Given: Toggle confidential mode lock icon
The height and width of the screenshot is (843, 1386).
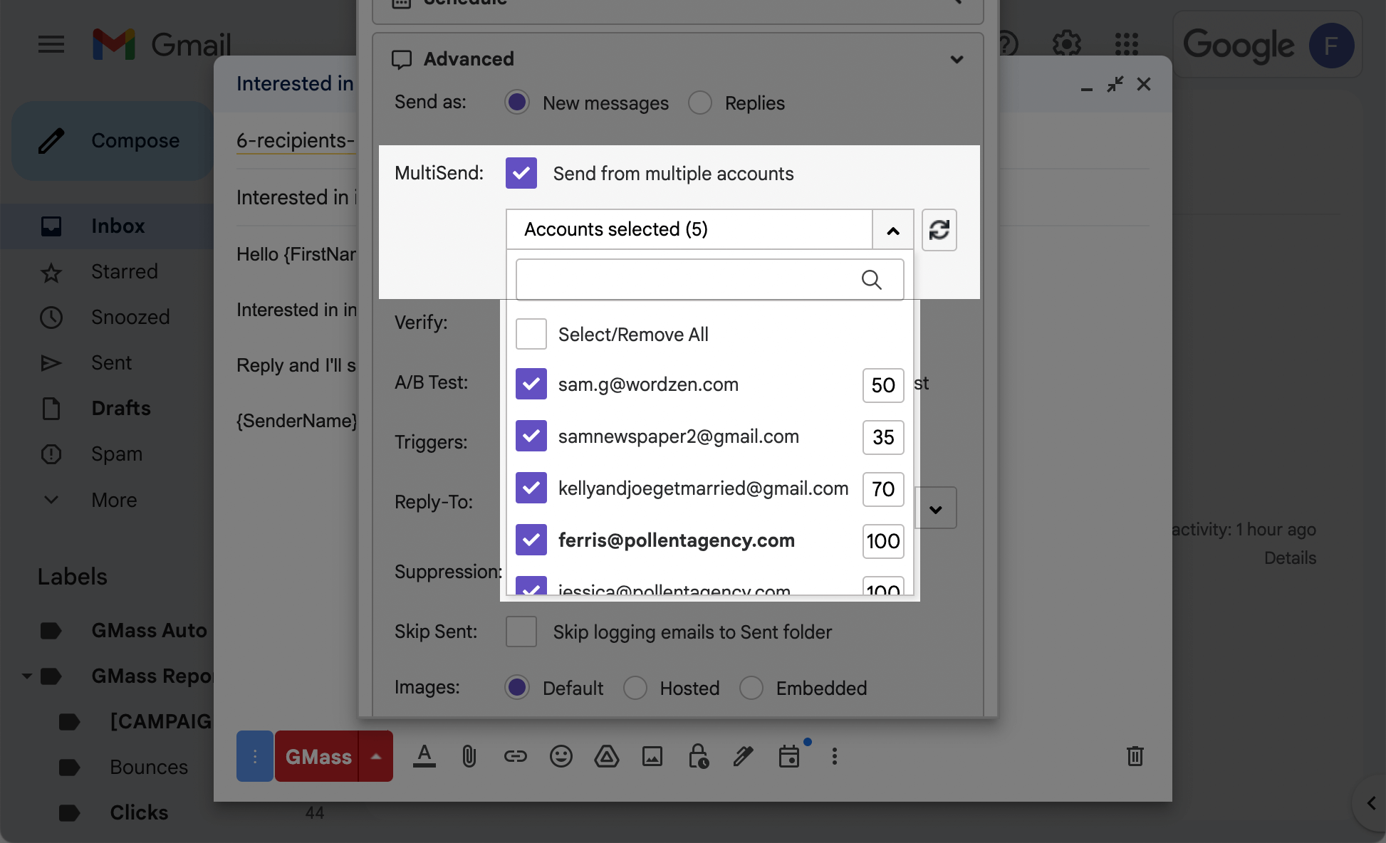Looking at the screenshot, I should coord(698,756).
